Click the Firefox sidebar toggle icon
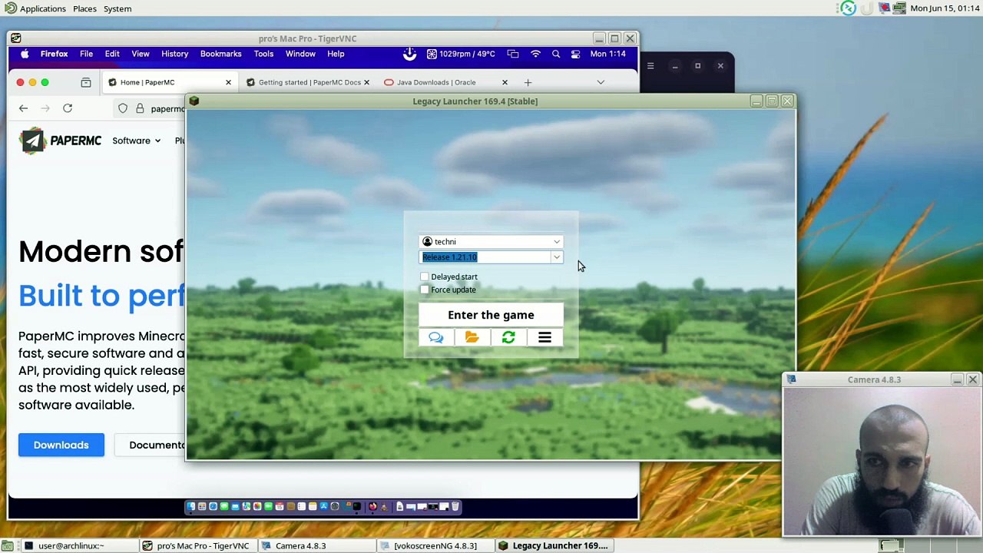 pos(86,82)
